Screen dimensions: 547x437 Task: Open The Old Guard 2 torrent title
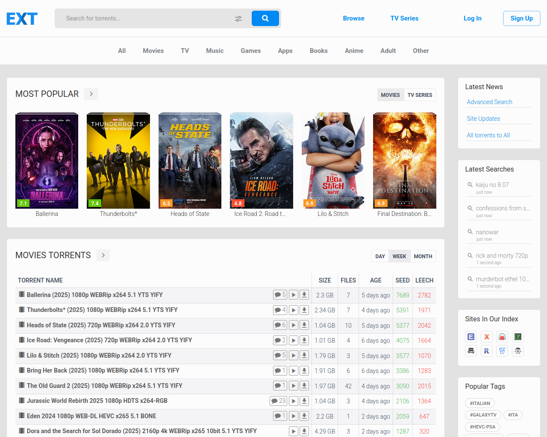(105, 386)
